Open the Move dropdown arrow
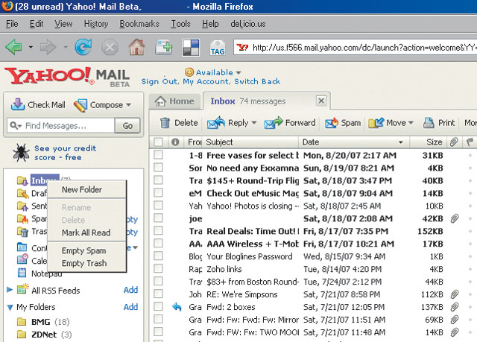This screenshot has width=477, height=342. tap(411, 123)
